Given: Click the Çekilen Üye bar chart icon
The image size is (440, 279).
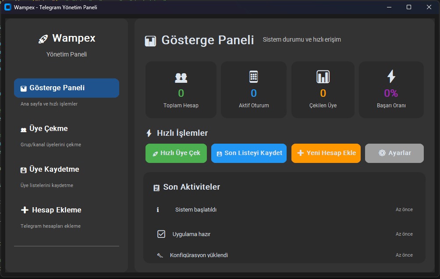Looking at the screenshot, I should 323,77.
